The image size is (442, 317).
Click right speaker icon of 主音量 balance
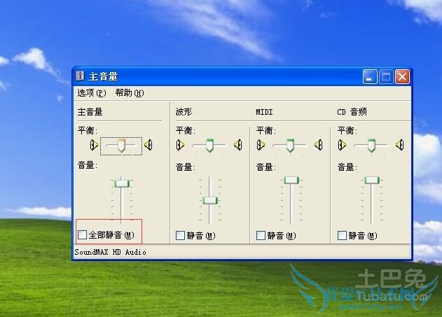pyautogui.click(x=149, y=145)
